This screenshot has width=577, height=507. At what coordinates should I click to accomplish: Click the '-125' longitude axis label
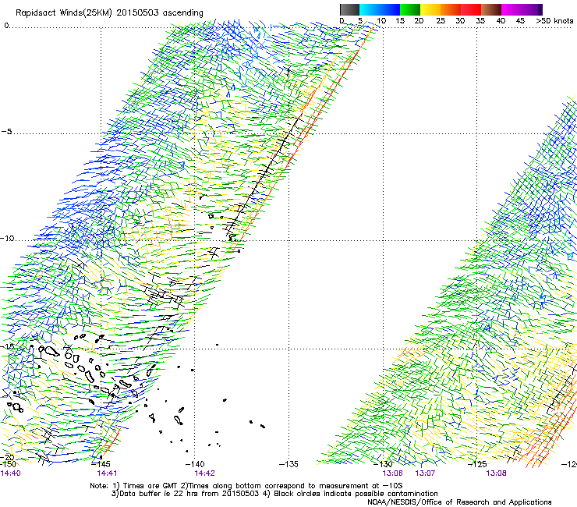(x=477, y=464)
